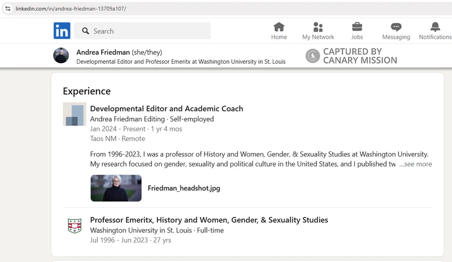The width and height of the screenshot is (452, 262).
Task: Click 'Andrea Friedman Editing · Self-employed' text
Action: (x=152, y=119)
